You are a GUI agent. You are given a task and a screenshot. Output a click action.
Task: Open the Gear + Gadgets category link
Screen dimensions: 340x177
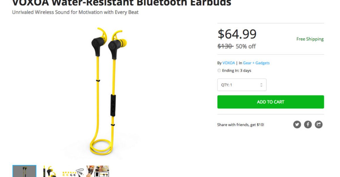(x=256, y=63)
